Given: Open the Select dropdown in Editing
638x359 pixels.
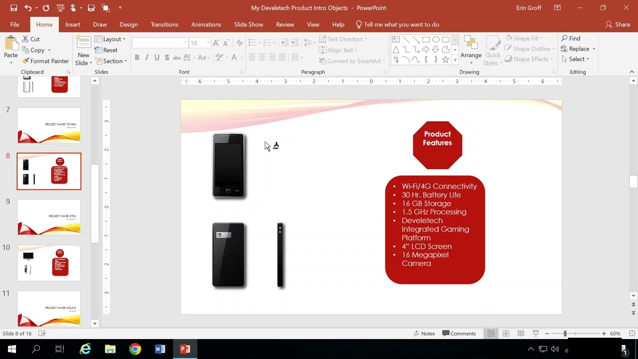Looking at the screenshot, I should click(575, 59).
